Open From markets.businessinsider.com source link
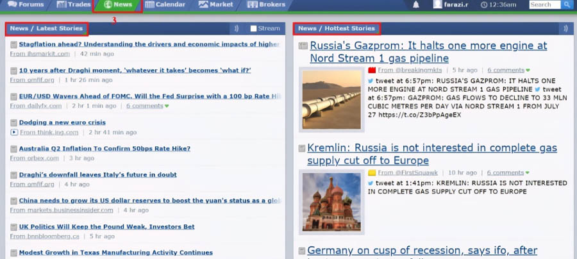The width and height of the screenshot is (577, 259). tap(62, 210)
